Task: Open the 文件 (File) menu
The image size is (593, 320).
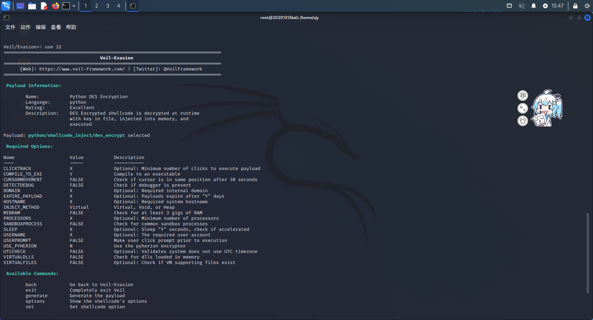Action: coord(10,27)
